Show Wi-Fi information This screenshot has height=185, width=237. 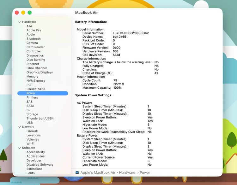tap(30, 144)
